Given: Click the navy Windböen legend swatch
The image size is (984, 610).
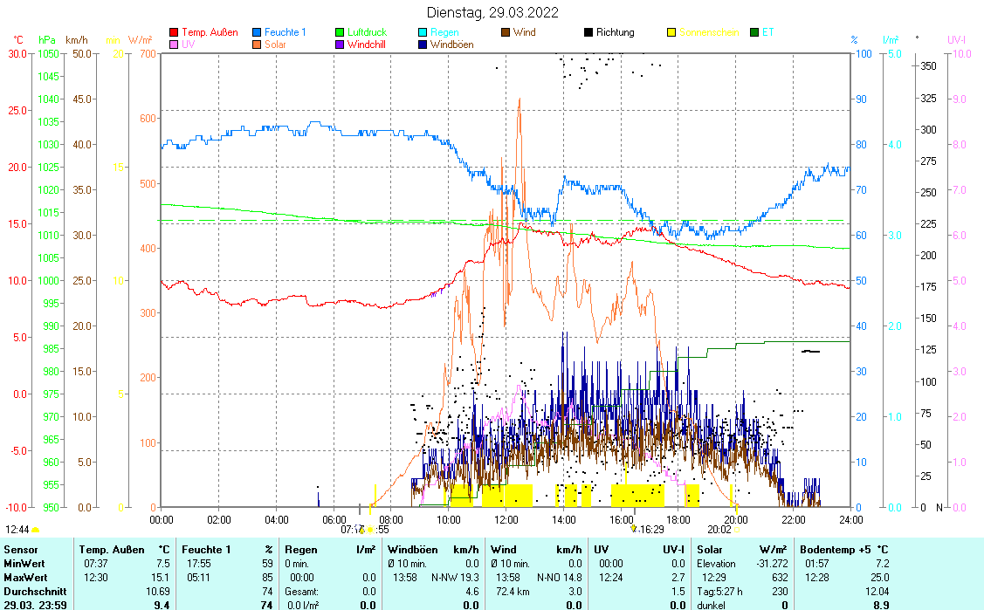Looking at the screenshot, I should click(423, 44).
